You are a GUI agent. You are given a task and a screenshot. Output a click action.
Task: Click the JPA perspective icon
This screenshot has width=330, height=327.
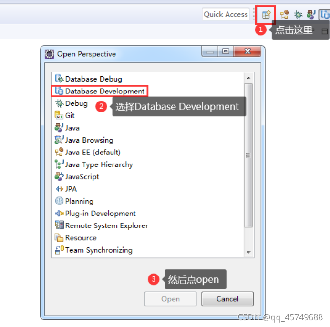pos(59,189)
